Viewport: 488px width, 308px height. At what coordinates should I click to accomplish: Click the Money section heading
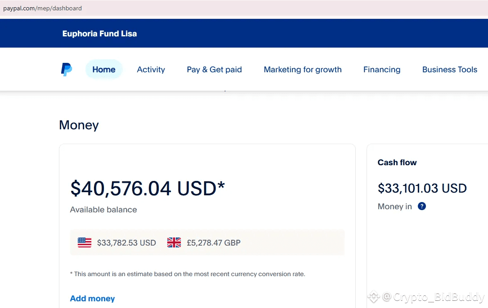[x=79, y=125]
